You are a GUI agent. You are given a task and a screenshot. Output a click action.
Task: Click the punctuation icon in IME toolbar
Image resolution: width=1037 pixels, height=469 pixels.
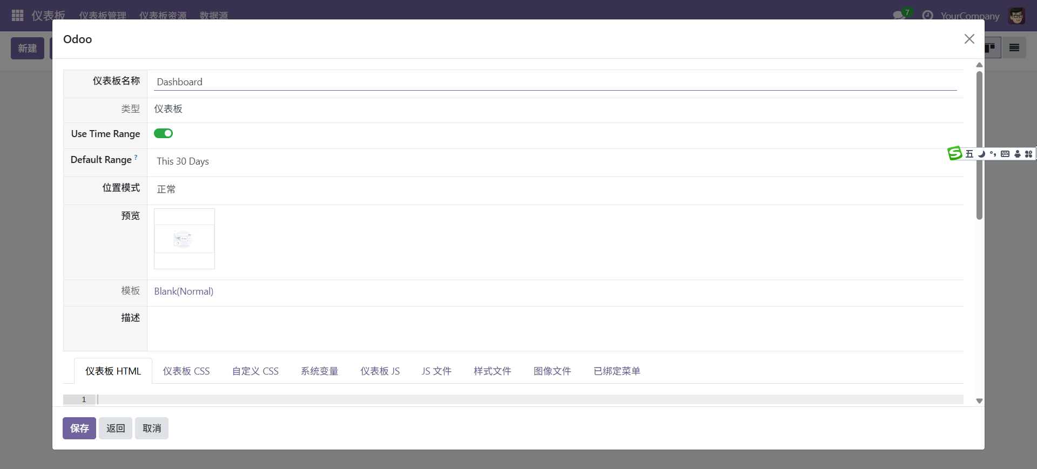tap(993, 154)
